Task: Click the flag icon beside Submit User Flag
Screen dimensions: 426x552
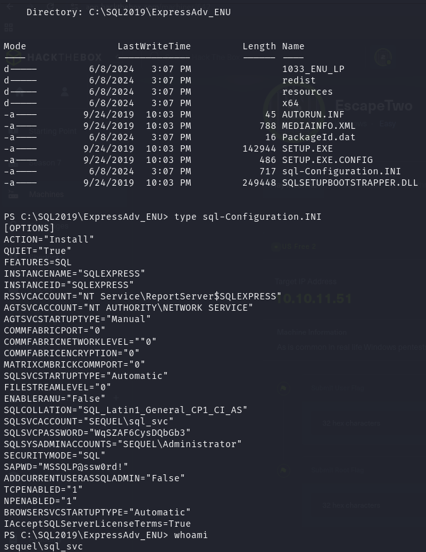Action: pos(283,388)
